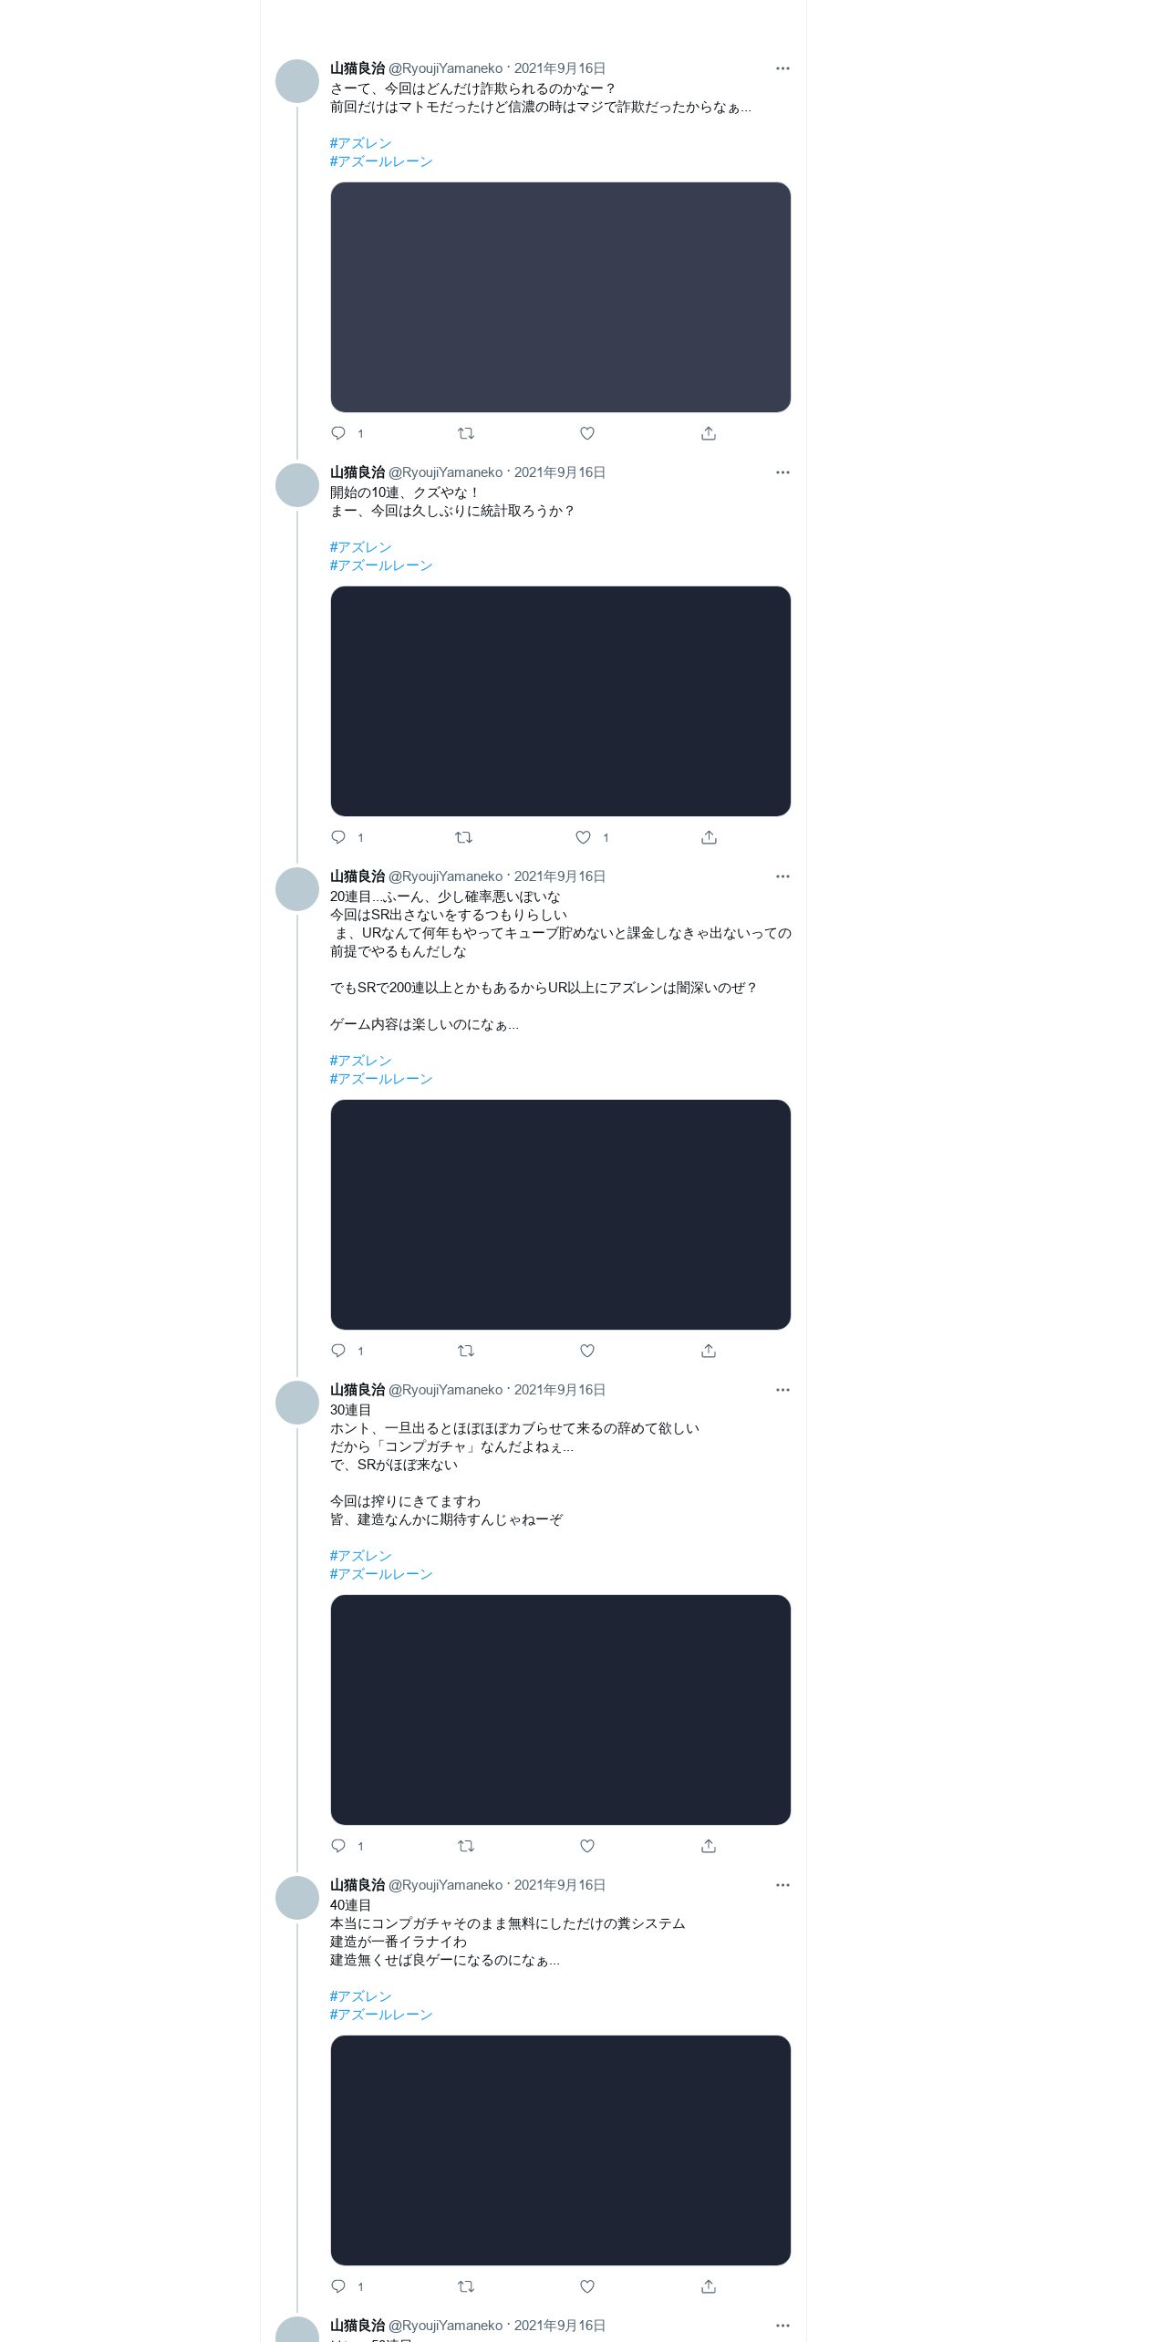Retweet the 開始の10連 tweet
Screen dimensions: 1171x2342
[464, 837]
